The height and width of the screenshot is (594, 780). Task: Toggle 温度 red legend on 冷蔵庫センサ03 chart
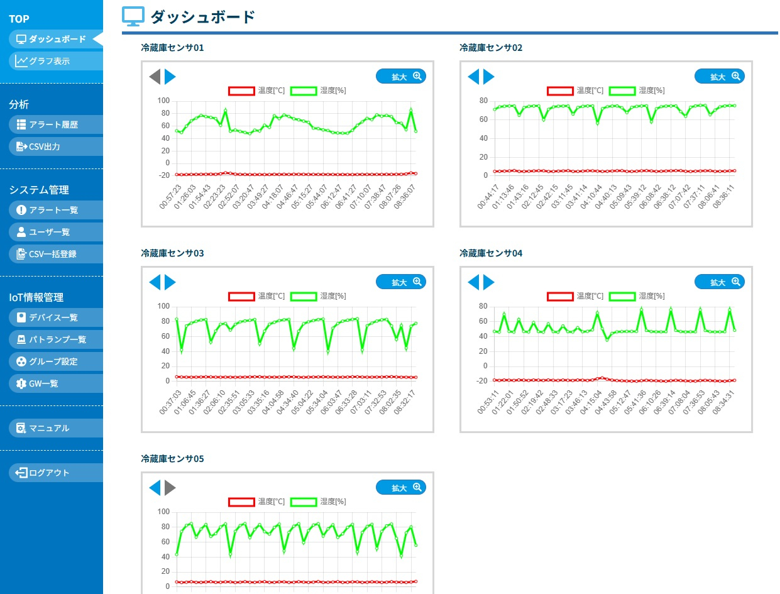[241, 296]
